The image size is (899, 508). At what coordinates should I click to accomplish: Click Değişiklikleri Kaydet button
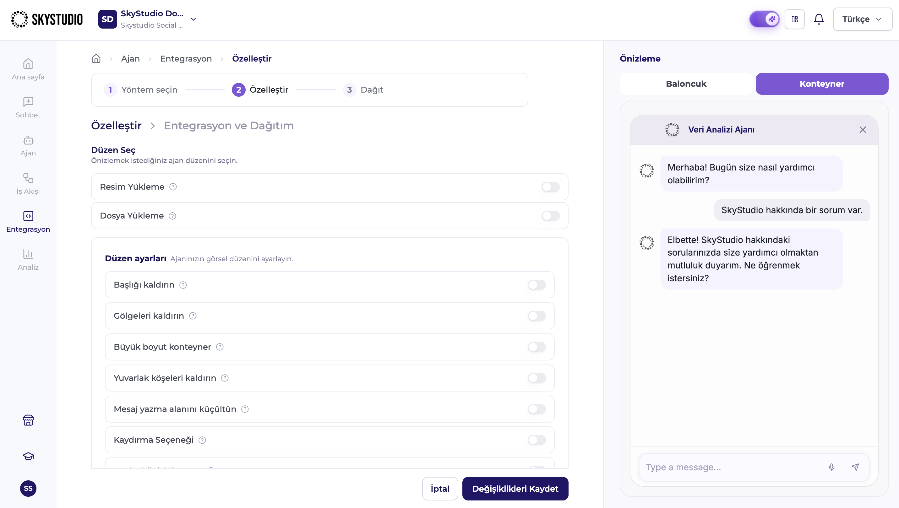click(x=515, y=489)
